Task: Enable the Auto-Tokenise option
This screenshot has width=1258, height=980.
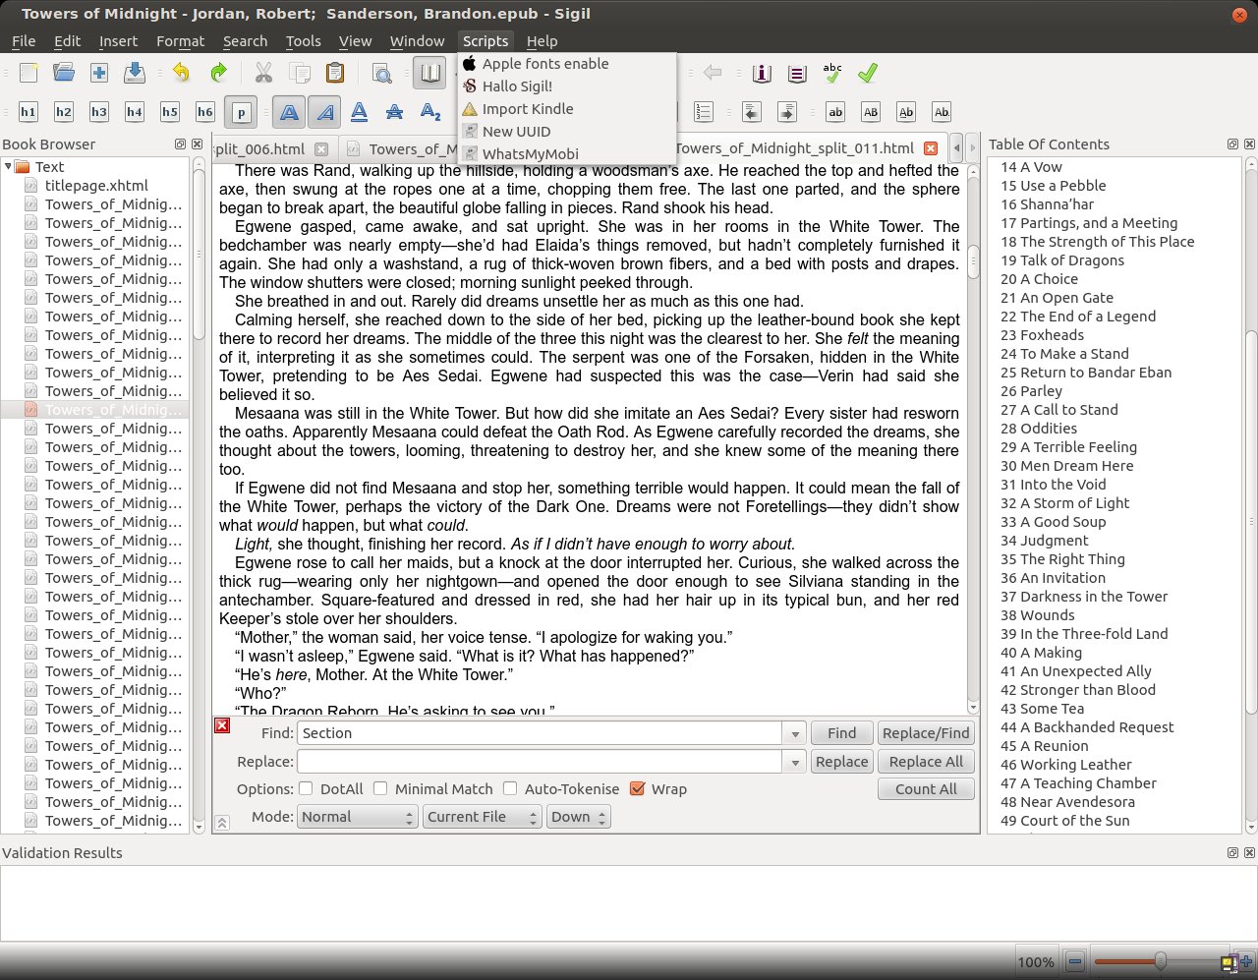Action: (x=510, y=788)
